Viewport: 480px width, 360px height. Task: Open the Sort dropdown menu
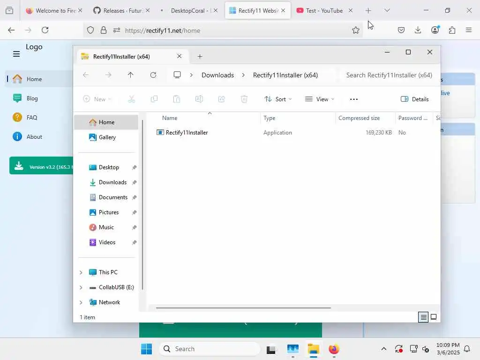(x=278, y=99)
